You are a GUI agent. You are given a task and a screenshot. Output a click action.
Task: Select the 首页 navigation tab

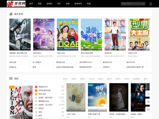coord(31,4)
